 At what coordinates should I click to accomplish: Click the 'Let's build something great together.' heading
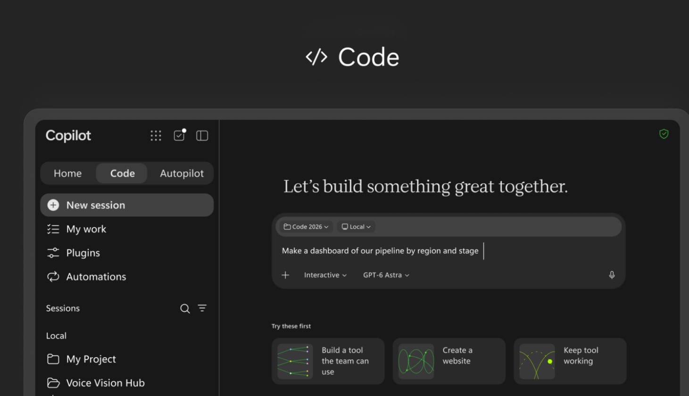tap(425, 187)
